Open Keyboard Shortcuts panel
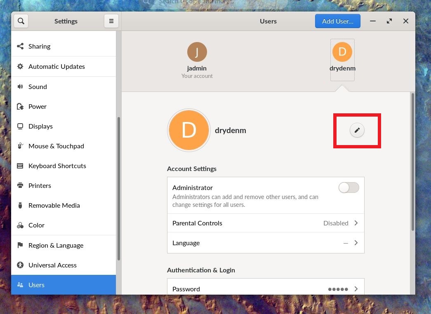This screenshot has width=431, height=314. 64,166
